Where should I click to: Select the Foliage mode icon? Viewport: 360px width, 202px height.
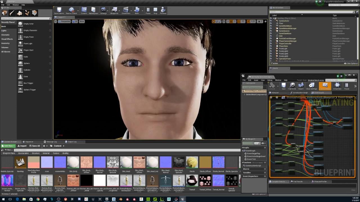tap(27, 13)
